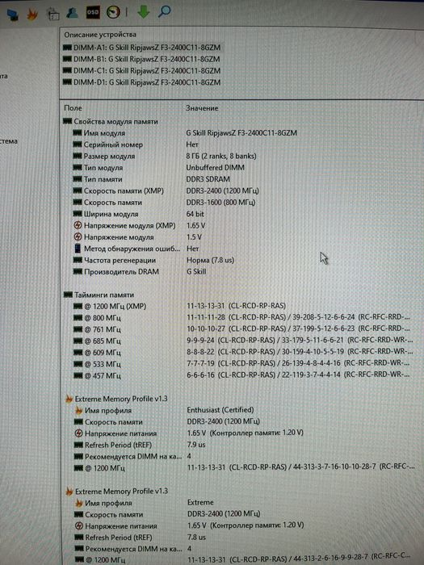Select the @ 761 МГц timing row

242,329
